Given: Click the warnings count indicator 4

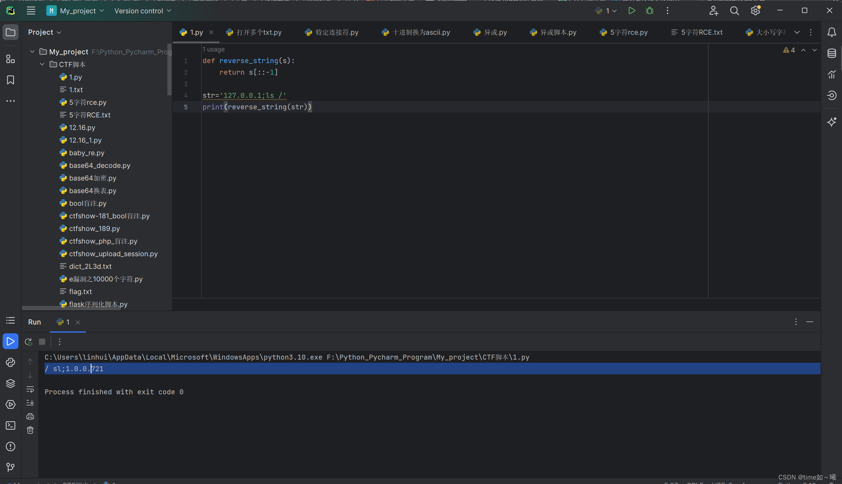Looking at the screenshot, I should pyautogui.click(x=789, y=50).
